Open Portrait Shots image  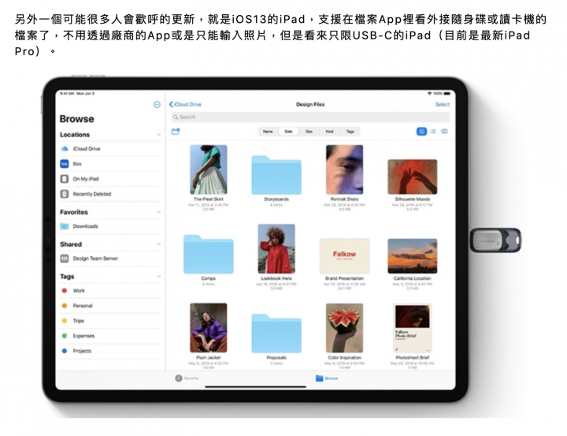[344, 170]
